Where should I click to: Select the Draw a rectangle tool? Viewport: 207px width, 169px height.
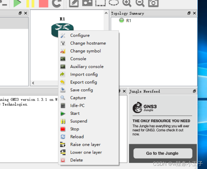pyautogui.click(x=100, y=3)
